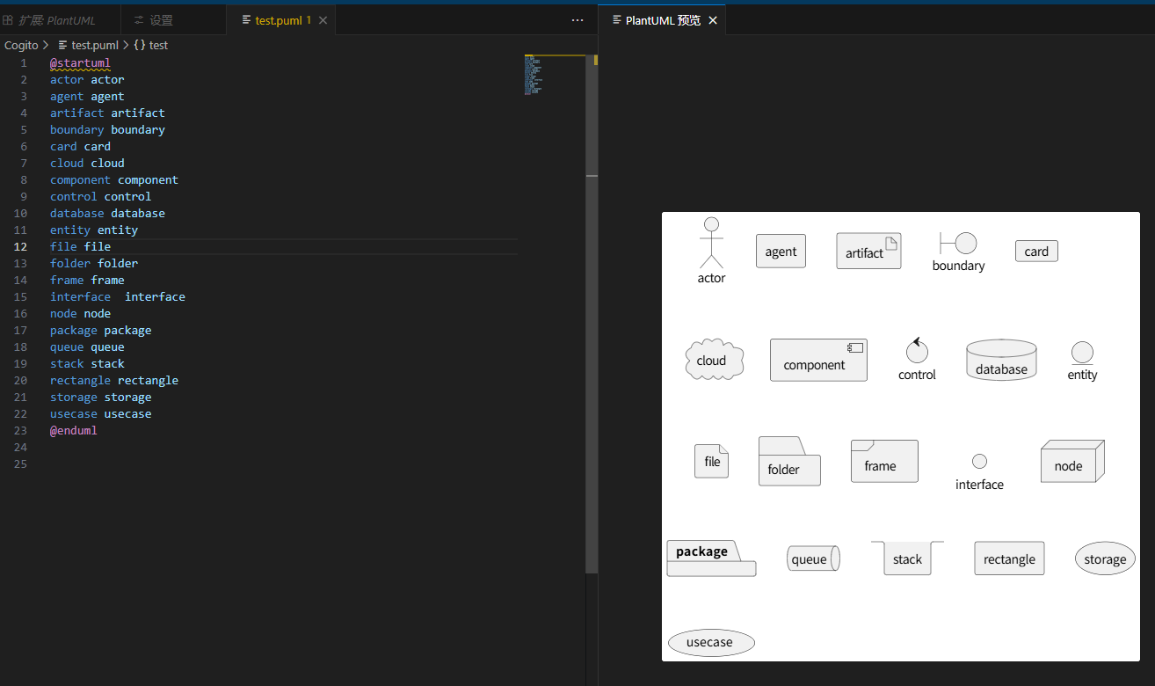The height and width of the screenshot is (686, 1155).
Task: Click the 'rectangle rectangle' code line
Action: pos(114,380)
